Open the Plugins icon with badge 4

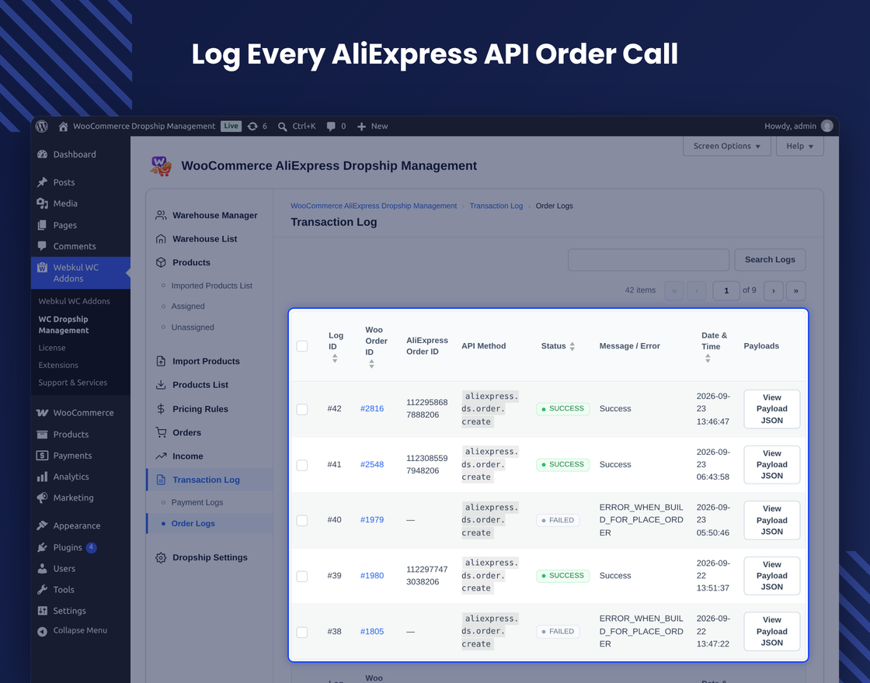42,547
